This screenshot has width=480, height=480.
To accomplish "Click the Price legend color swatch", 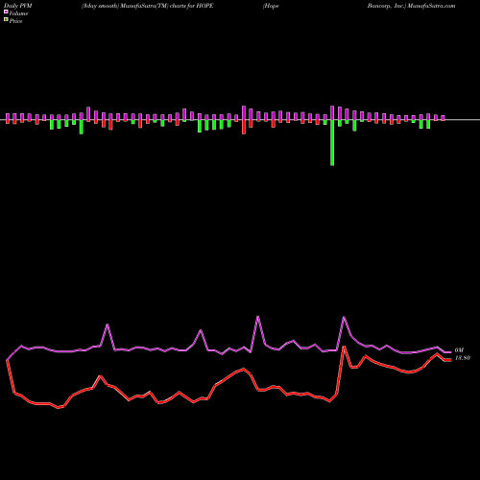I will tap(6, 20).
